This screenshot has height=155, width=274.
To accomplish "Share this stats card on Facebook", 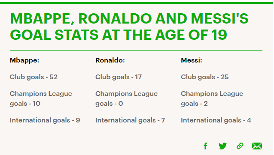I will click(205, 146).
